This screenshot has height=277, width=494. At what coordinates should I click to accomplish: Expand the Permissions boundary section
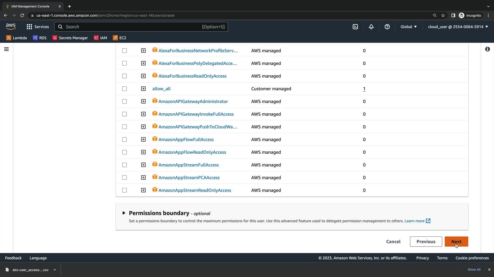pos(124,213)
